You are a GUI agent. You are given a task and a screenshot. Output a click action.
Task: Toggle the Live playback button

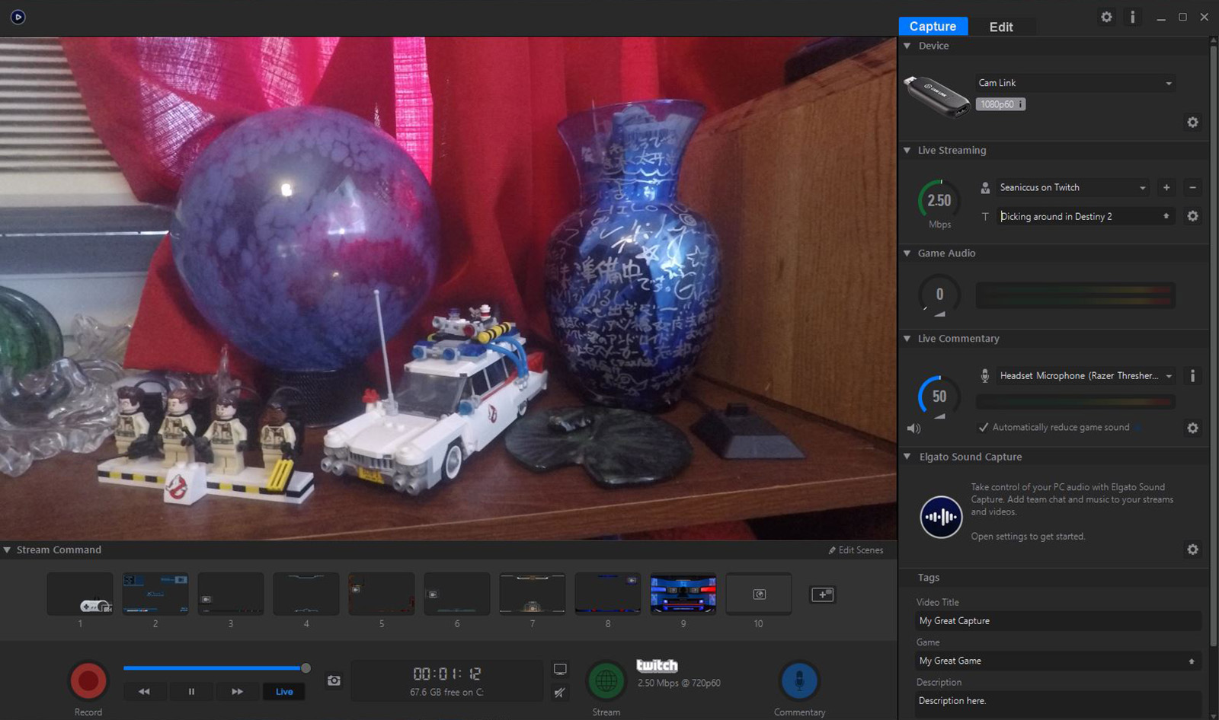(x=284, y=692)
